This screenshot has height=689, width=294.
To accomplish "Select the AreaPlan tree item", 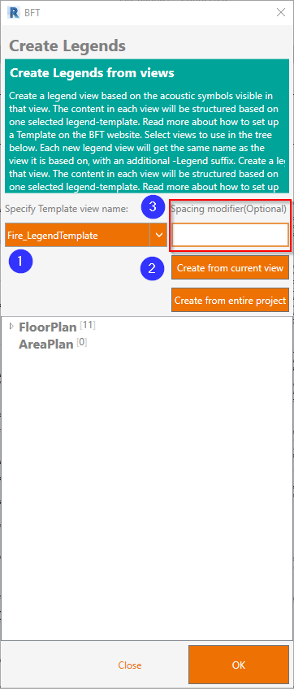I will coord(45,344).
